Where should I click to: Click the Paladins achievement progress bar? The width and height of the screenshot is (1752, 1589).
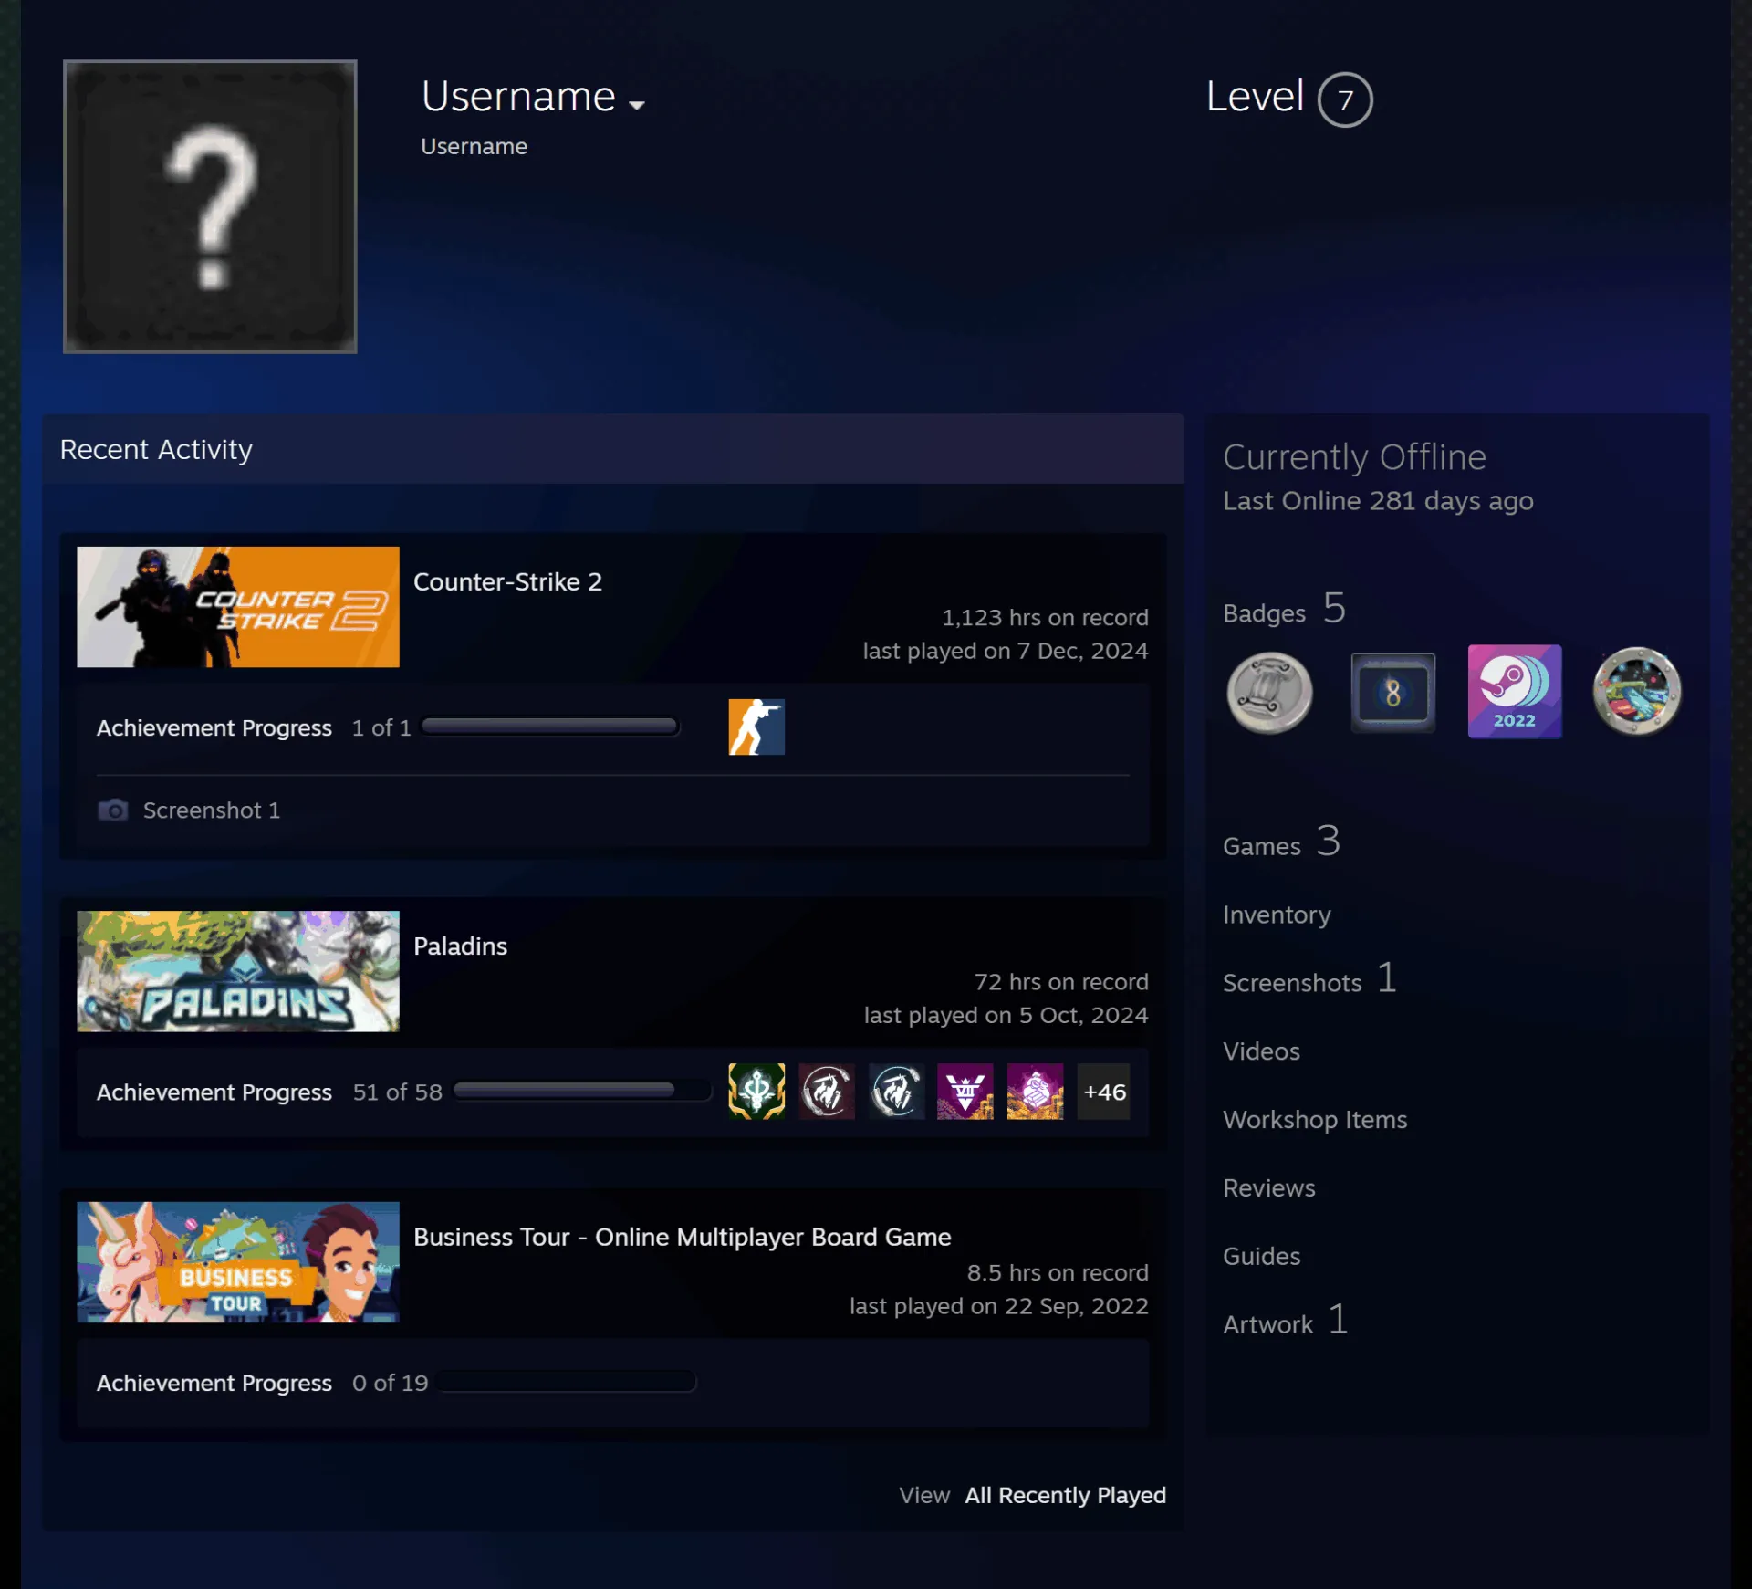click(581, 1089)
